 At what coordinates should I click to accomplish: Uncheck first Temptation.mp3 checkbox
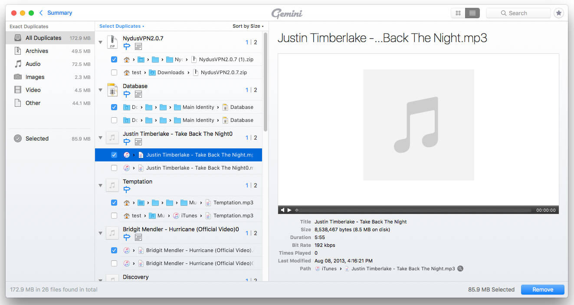(x=114, y=203)
